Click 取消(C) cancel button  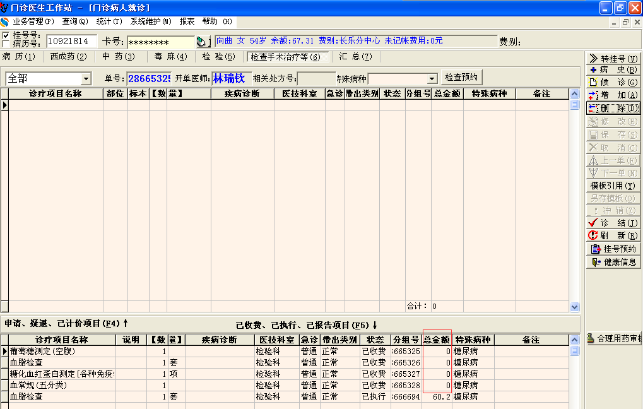(613, 148)
